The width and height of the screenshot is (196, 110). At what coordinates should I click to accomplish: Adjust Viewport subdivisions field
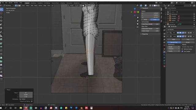[x=174, y=49]
